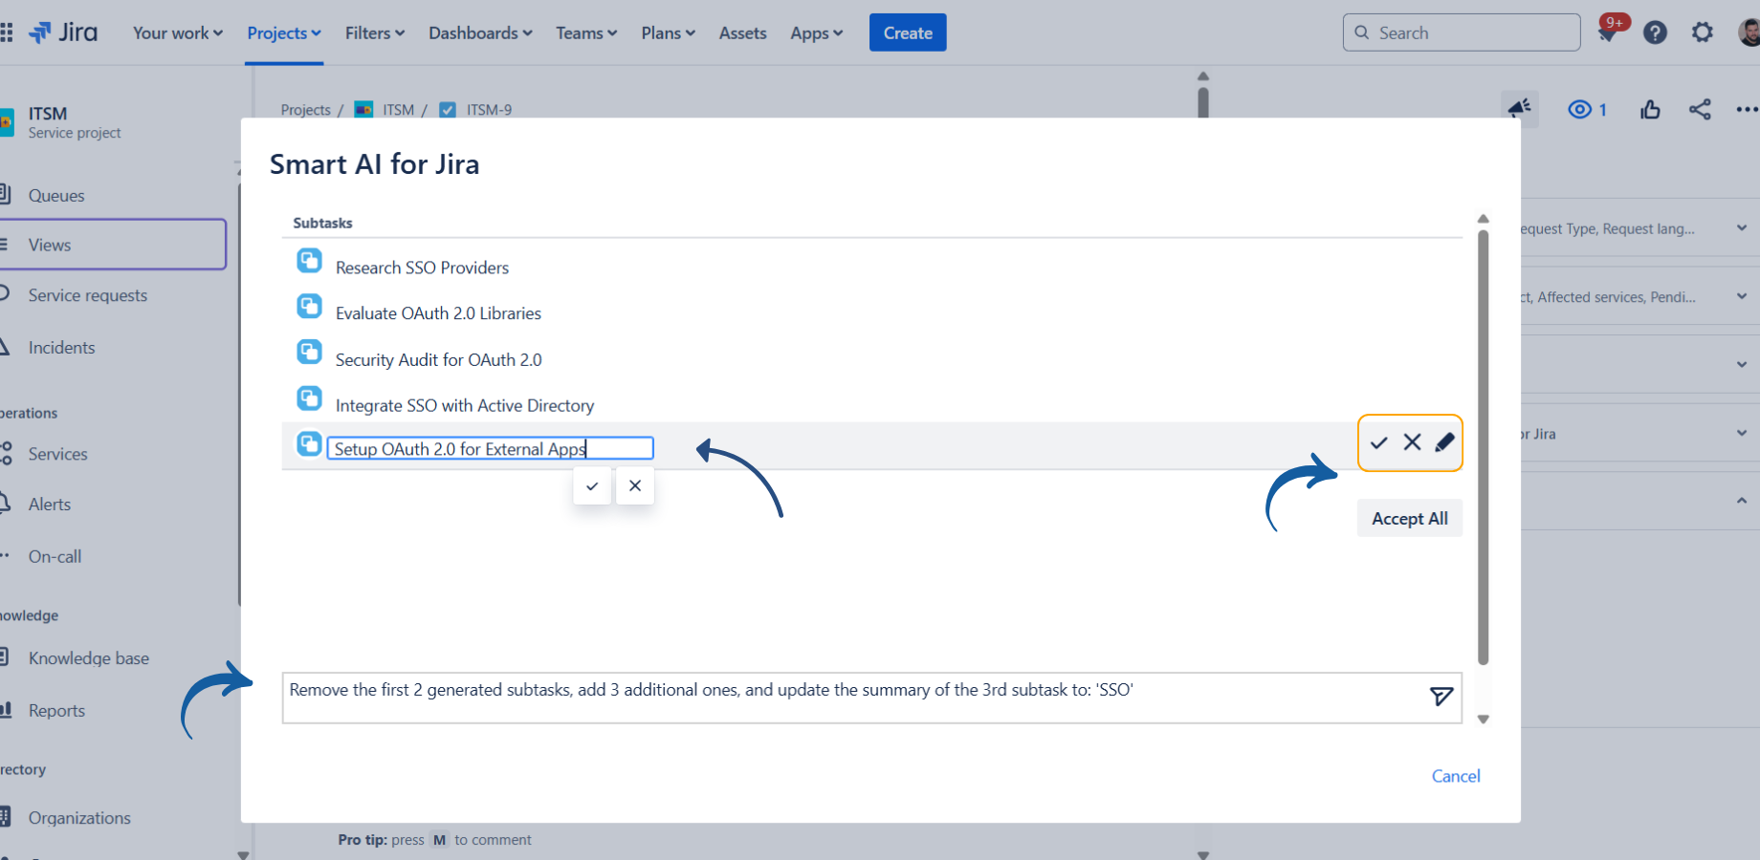Click ITSM-9 breadcrumb link
Screen dimensions: 1760x860
[489, 110]
